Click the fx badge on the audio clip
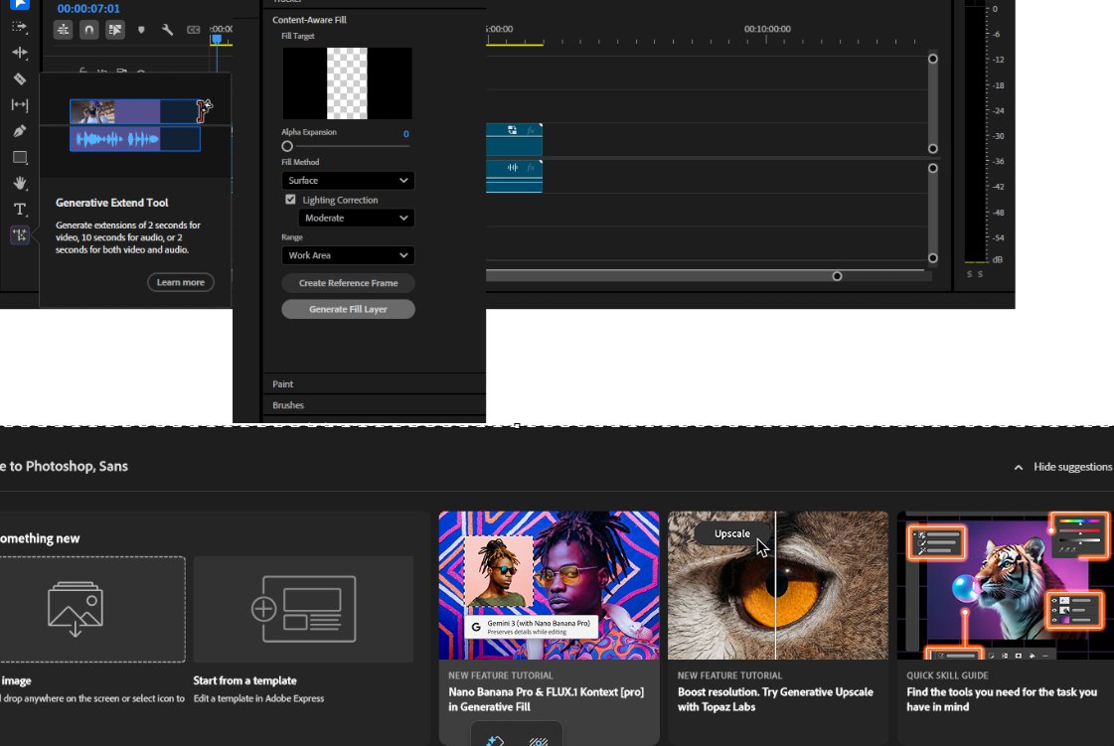This screenshot has height=746, width=1114. (531, 168)
